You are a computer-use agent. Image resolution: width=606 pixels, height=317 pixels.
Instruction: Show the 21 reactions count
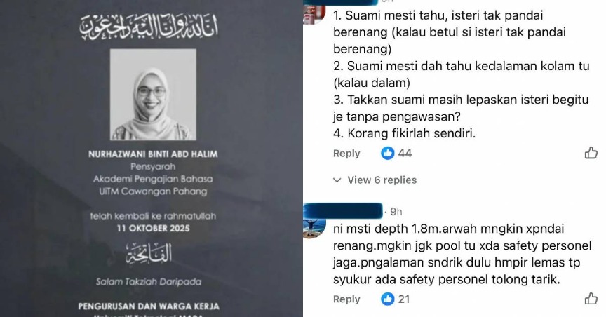pos(404,299)
